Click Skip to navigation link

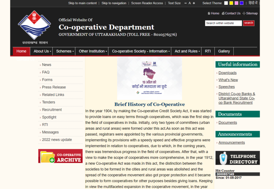click(x=114, y=3)
